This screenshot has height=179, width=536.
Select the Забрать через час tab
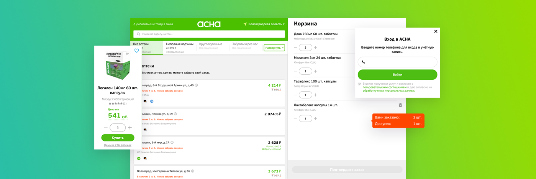pos(246,46)
